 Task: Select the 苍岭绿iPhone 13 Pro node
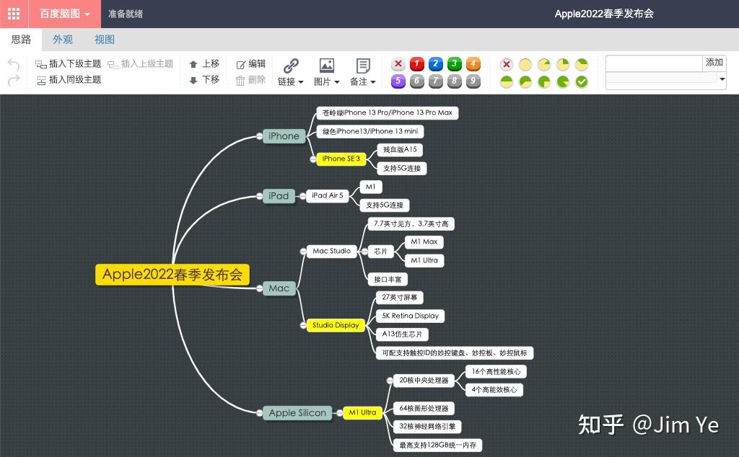(x=388, y=113)
